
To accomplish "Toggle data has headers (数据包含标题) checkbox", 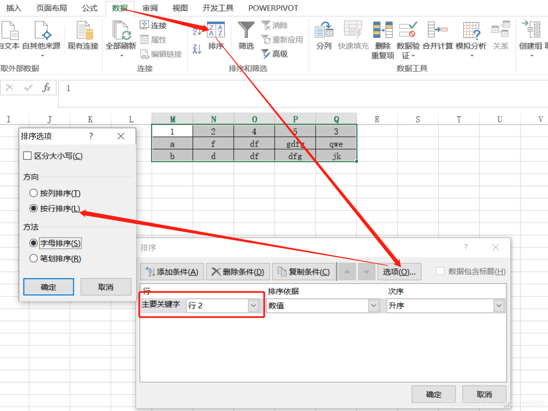I will point(441,271).
